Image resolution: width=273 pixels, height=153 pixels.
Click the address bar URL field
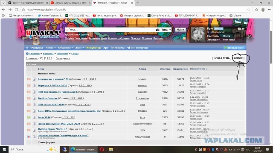(136, 10)
